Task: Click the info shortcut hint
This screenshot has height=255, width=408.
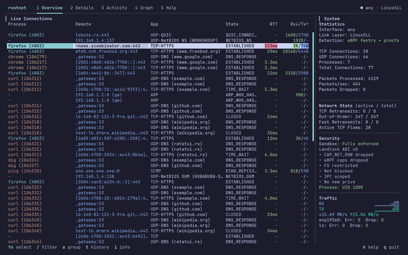Action: [122, 247]
